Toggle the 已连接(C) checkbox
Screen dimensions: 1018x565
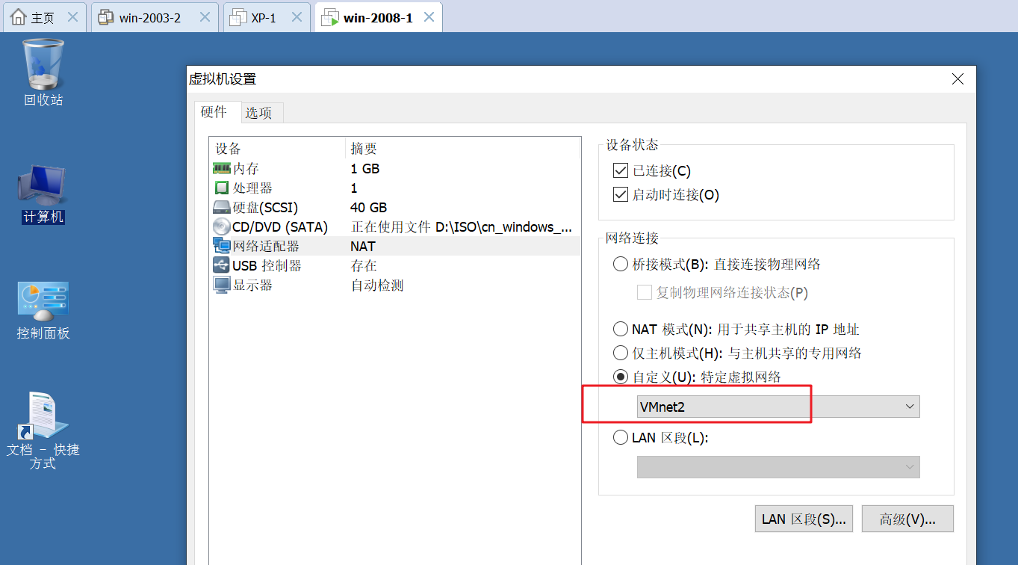point(620,171)
